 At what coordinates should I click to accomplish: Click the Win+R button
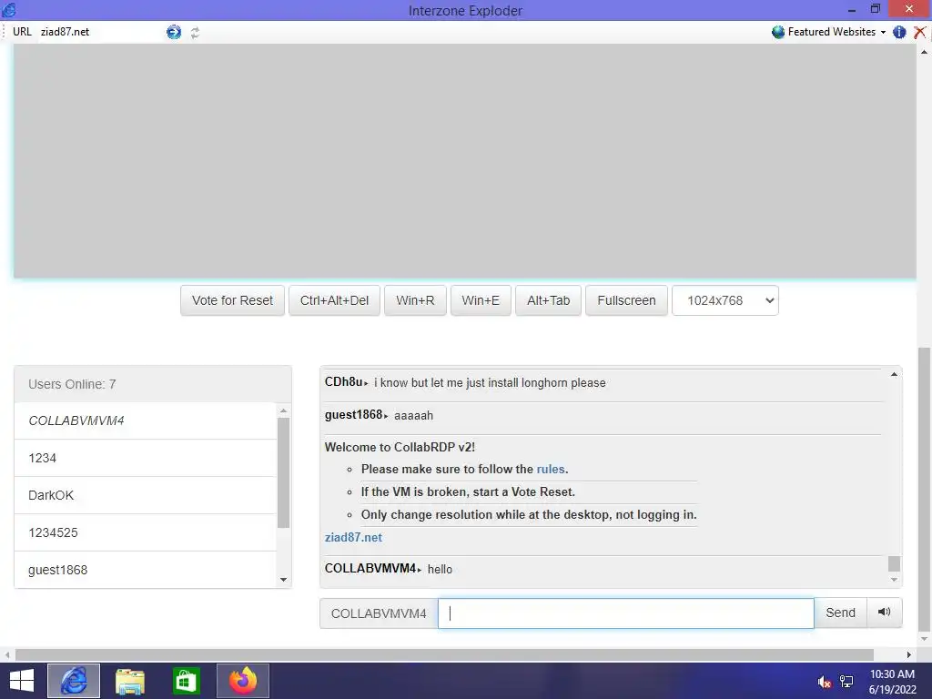415,300
